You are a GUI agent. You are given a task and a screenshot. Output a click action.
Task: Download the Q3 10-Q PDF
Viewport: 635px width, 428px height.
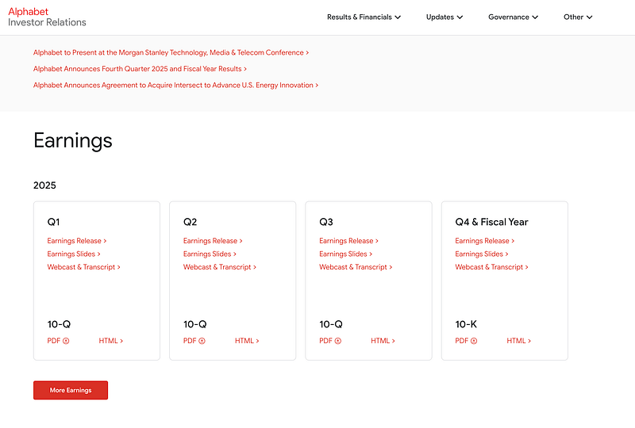point(330,341)
